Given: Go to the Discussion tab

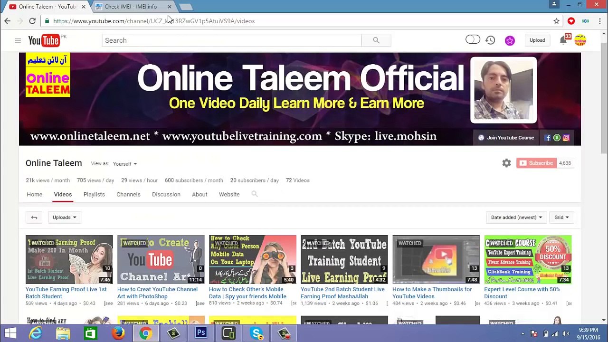Looking at the screenshot, I should [x=166, y=194].
